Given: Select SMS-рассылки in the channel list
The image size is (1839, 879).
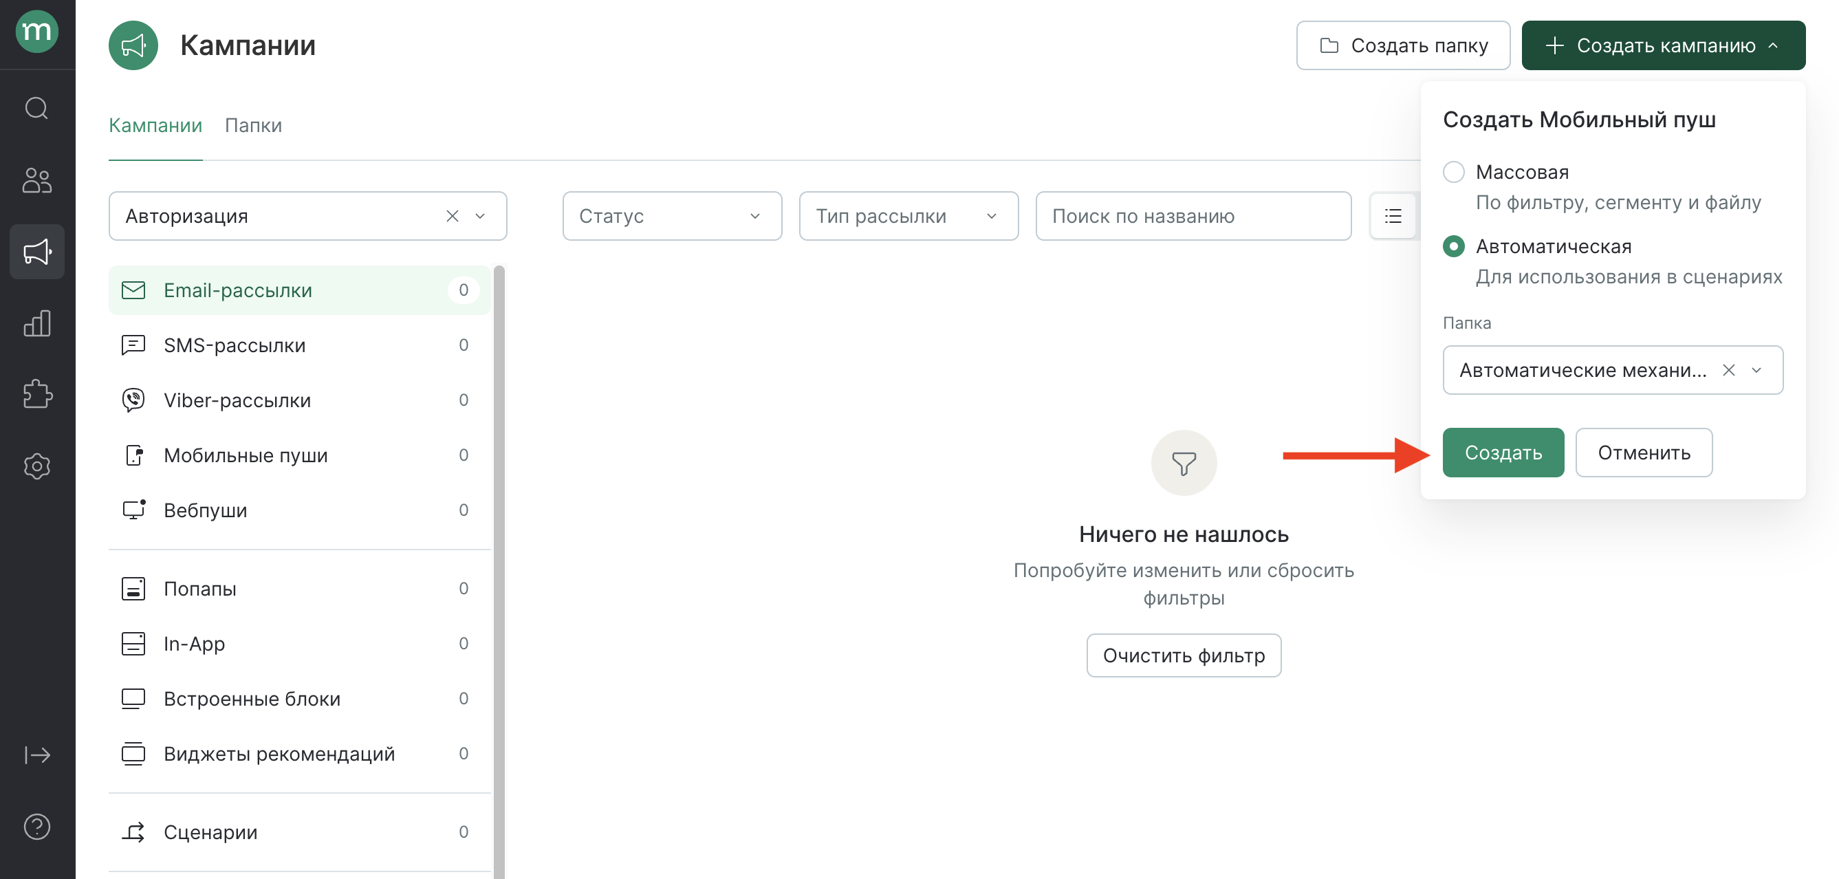Looking at the screenshot, I should (x=299, y=345).
